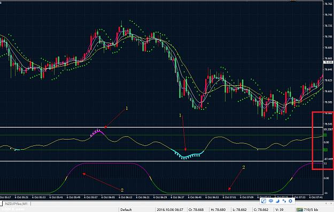
Task: Click the highlighted current price label 78.658
Action: pos(328,62)
